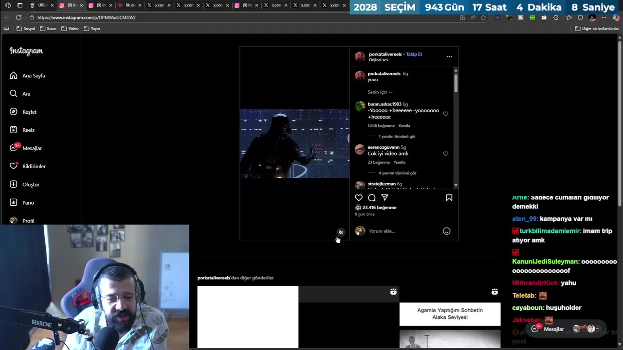Open 23.416 beğenme likes list

point(379,208)
